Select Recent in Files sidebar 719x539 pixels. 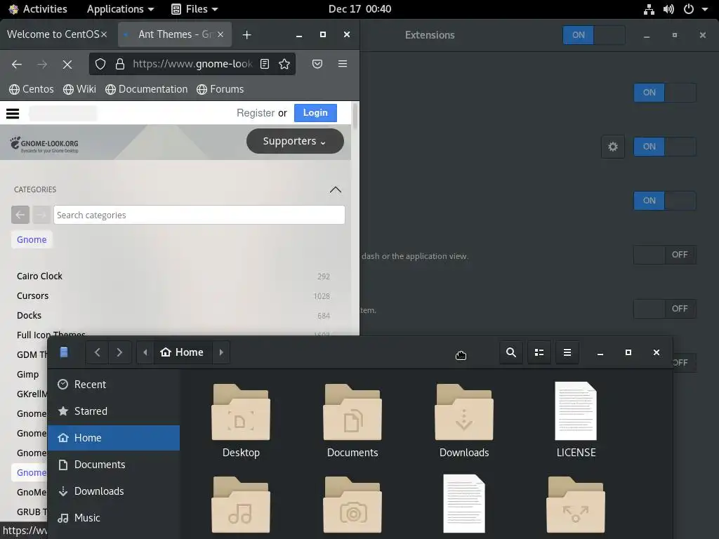click(x=114, y=385)
